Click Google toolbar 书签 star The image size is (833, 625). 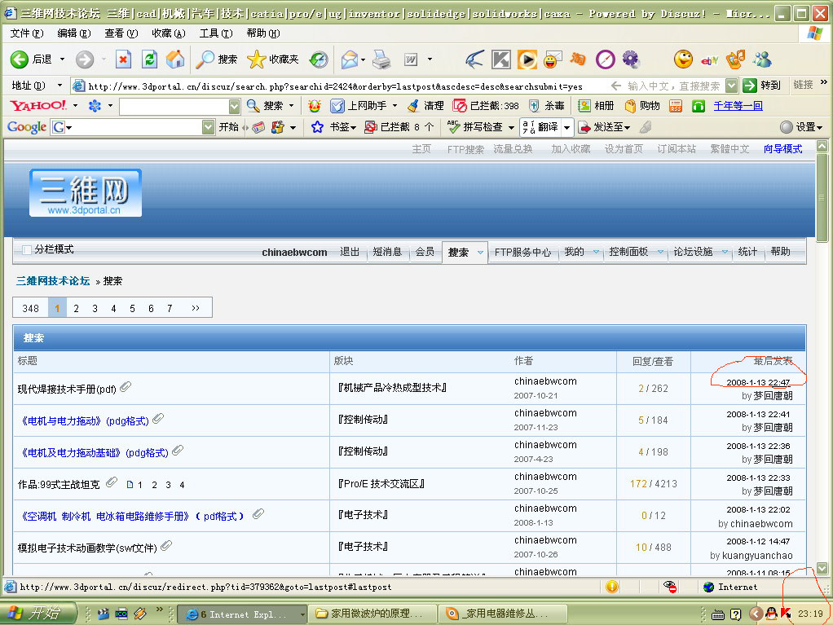pyautogui.click(x=317, y=127)
